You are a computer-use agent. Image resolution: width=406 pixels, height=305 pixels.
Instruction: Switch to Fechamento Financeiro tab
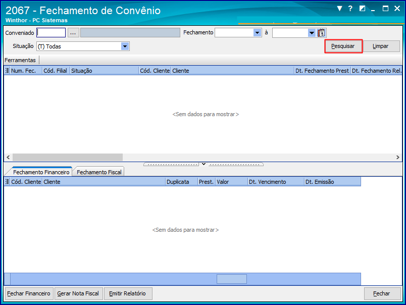pyautogui.click(x=41, y=172)
